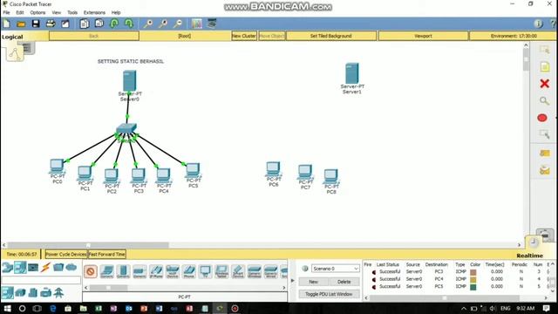Click Fast Forward Time button
This screenshot has height=314, width=558.
point(106,254)
